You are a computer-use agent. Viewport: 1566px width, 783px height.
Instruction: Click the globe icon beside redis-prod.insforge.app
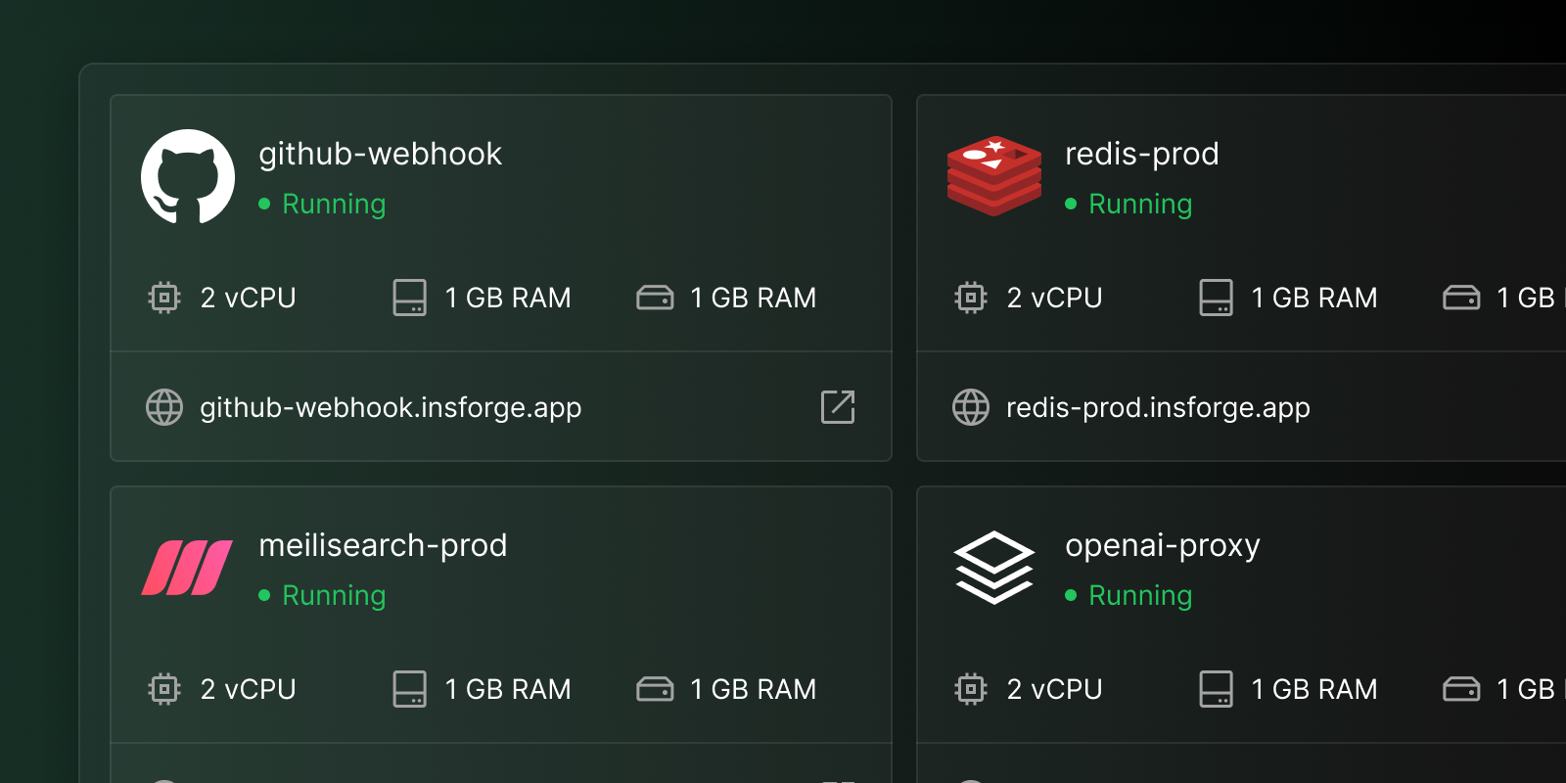click(971, 407)
